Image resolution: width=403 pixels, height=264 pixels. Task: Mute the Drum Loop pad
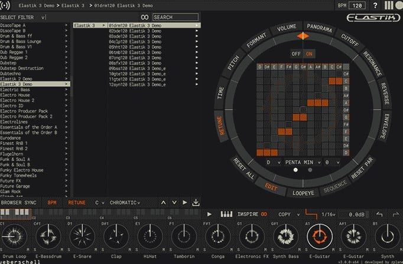[28, 249]
